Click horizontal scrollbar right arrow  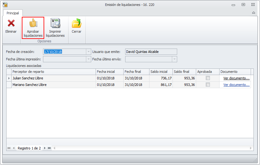[x=251, y=148]
